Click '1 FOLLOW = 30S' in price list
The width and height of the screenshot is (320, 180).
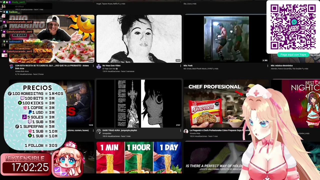[x=41, y=145]
